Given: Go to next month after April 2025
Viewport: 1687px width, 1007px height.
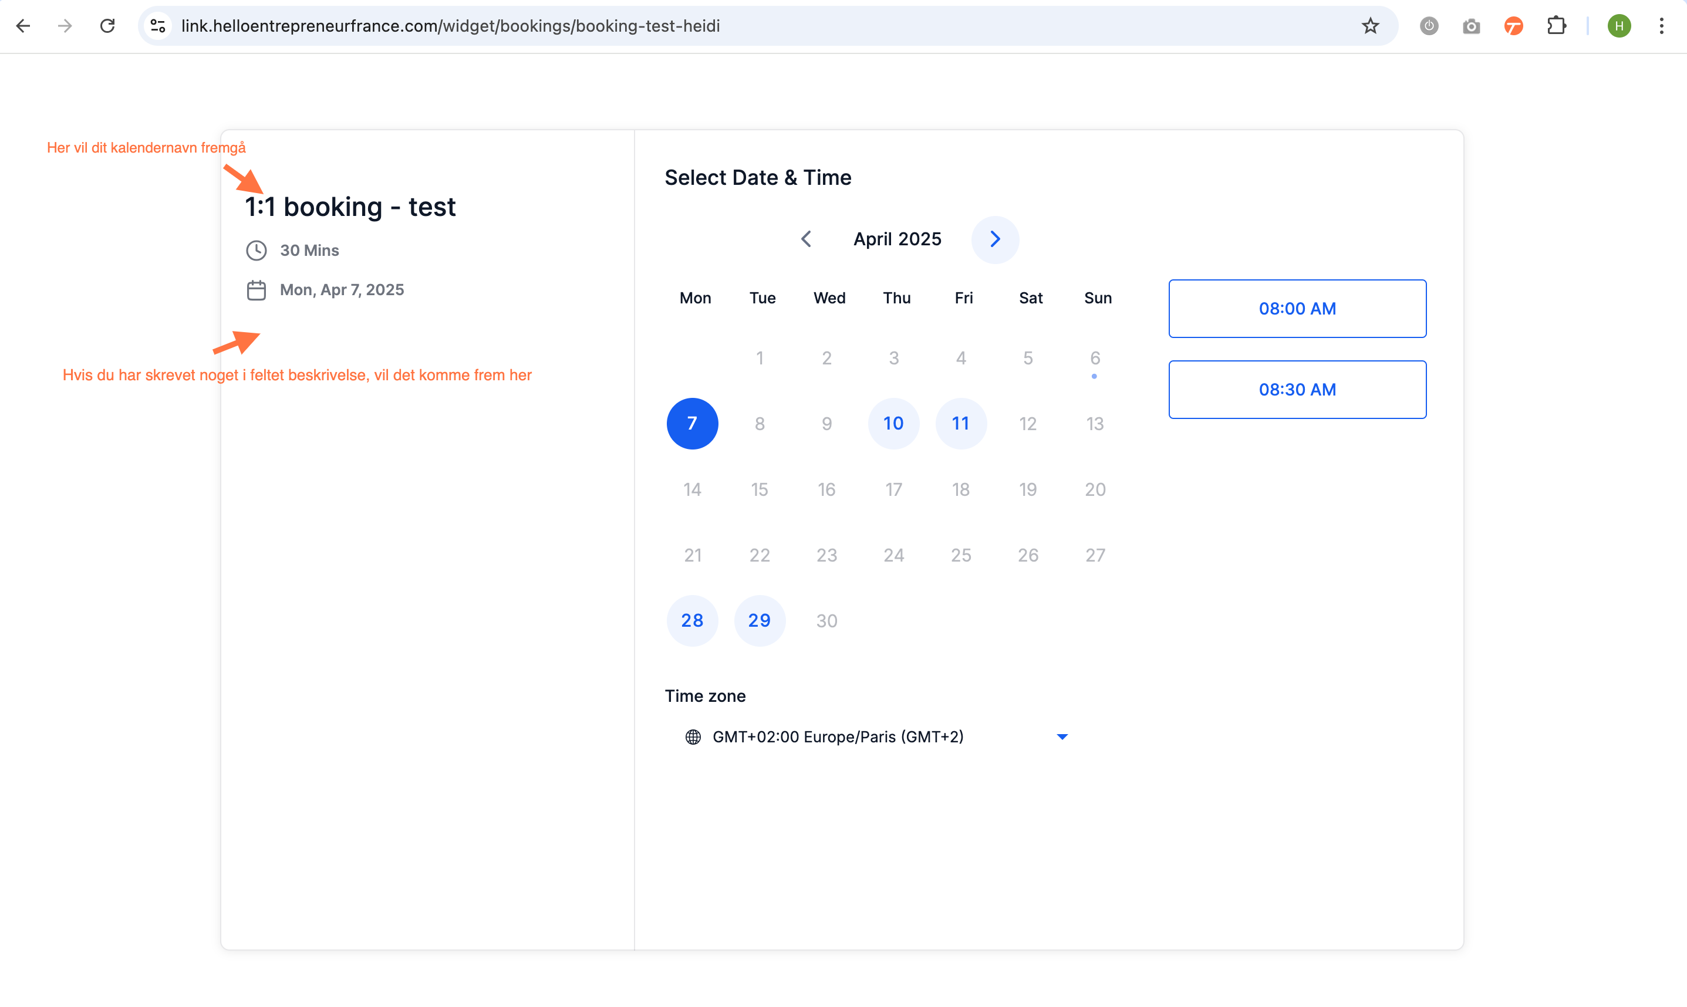Looking at the screenshot, I should [995, 239].
